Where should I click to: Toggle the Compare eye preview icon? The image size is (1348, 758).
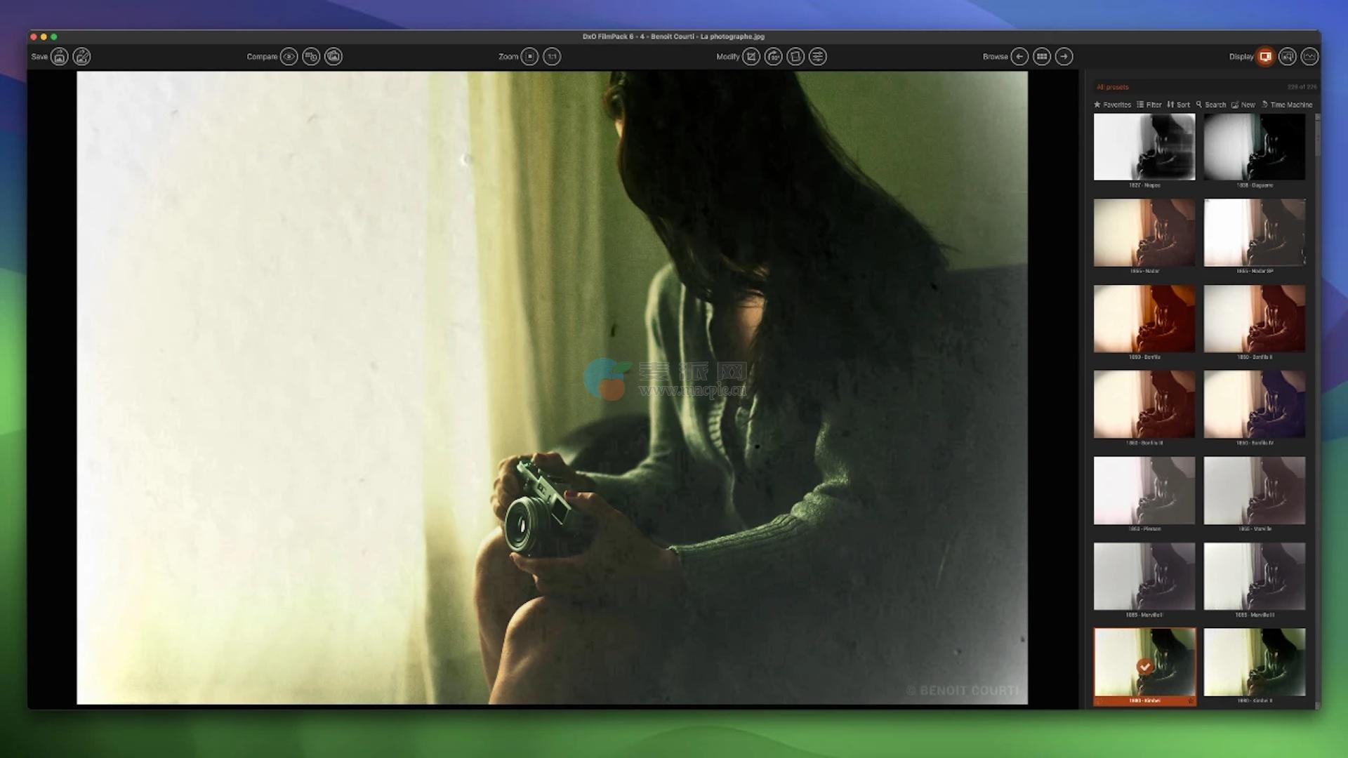(x=289, y=57)
